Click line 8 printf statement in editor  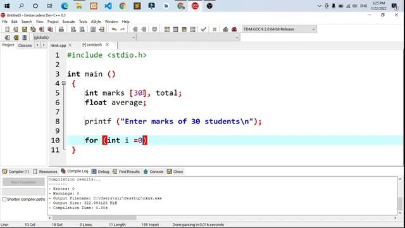tap(173, 121)
